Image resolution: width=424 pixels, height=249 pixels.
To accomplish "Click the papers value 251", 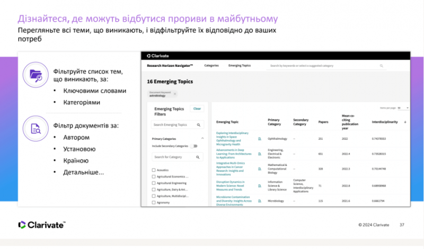I will tap(321, 139).
